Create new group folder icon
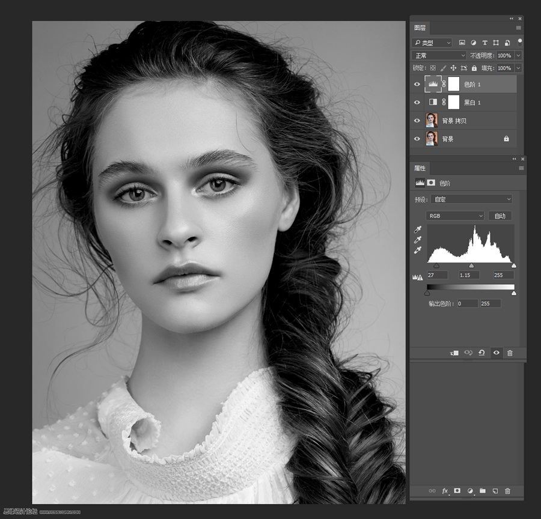The width and height of the screenshot is (541, 519). pyautogui.click(x=482, y=491)
